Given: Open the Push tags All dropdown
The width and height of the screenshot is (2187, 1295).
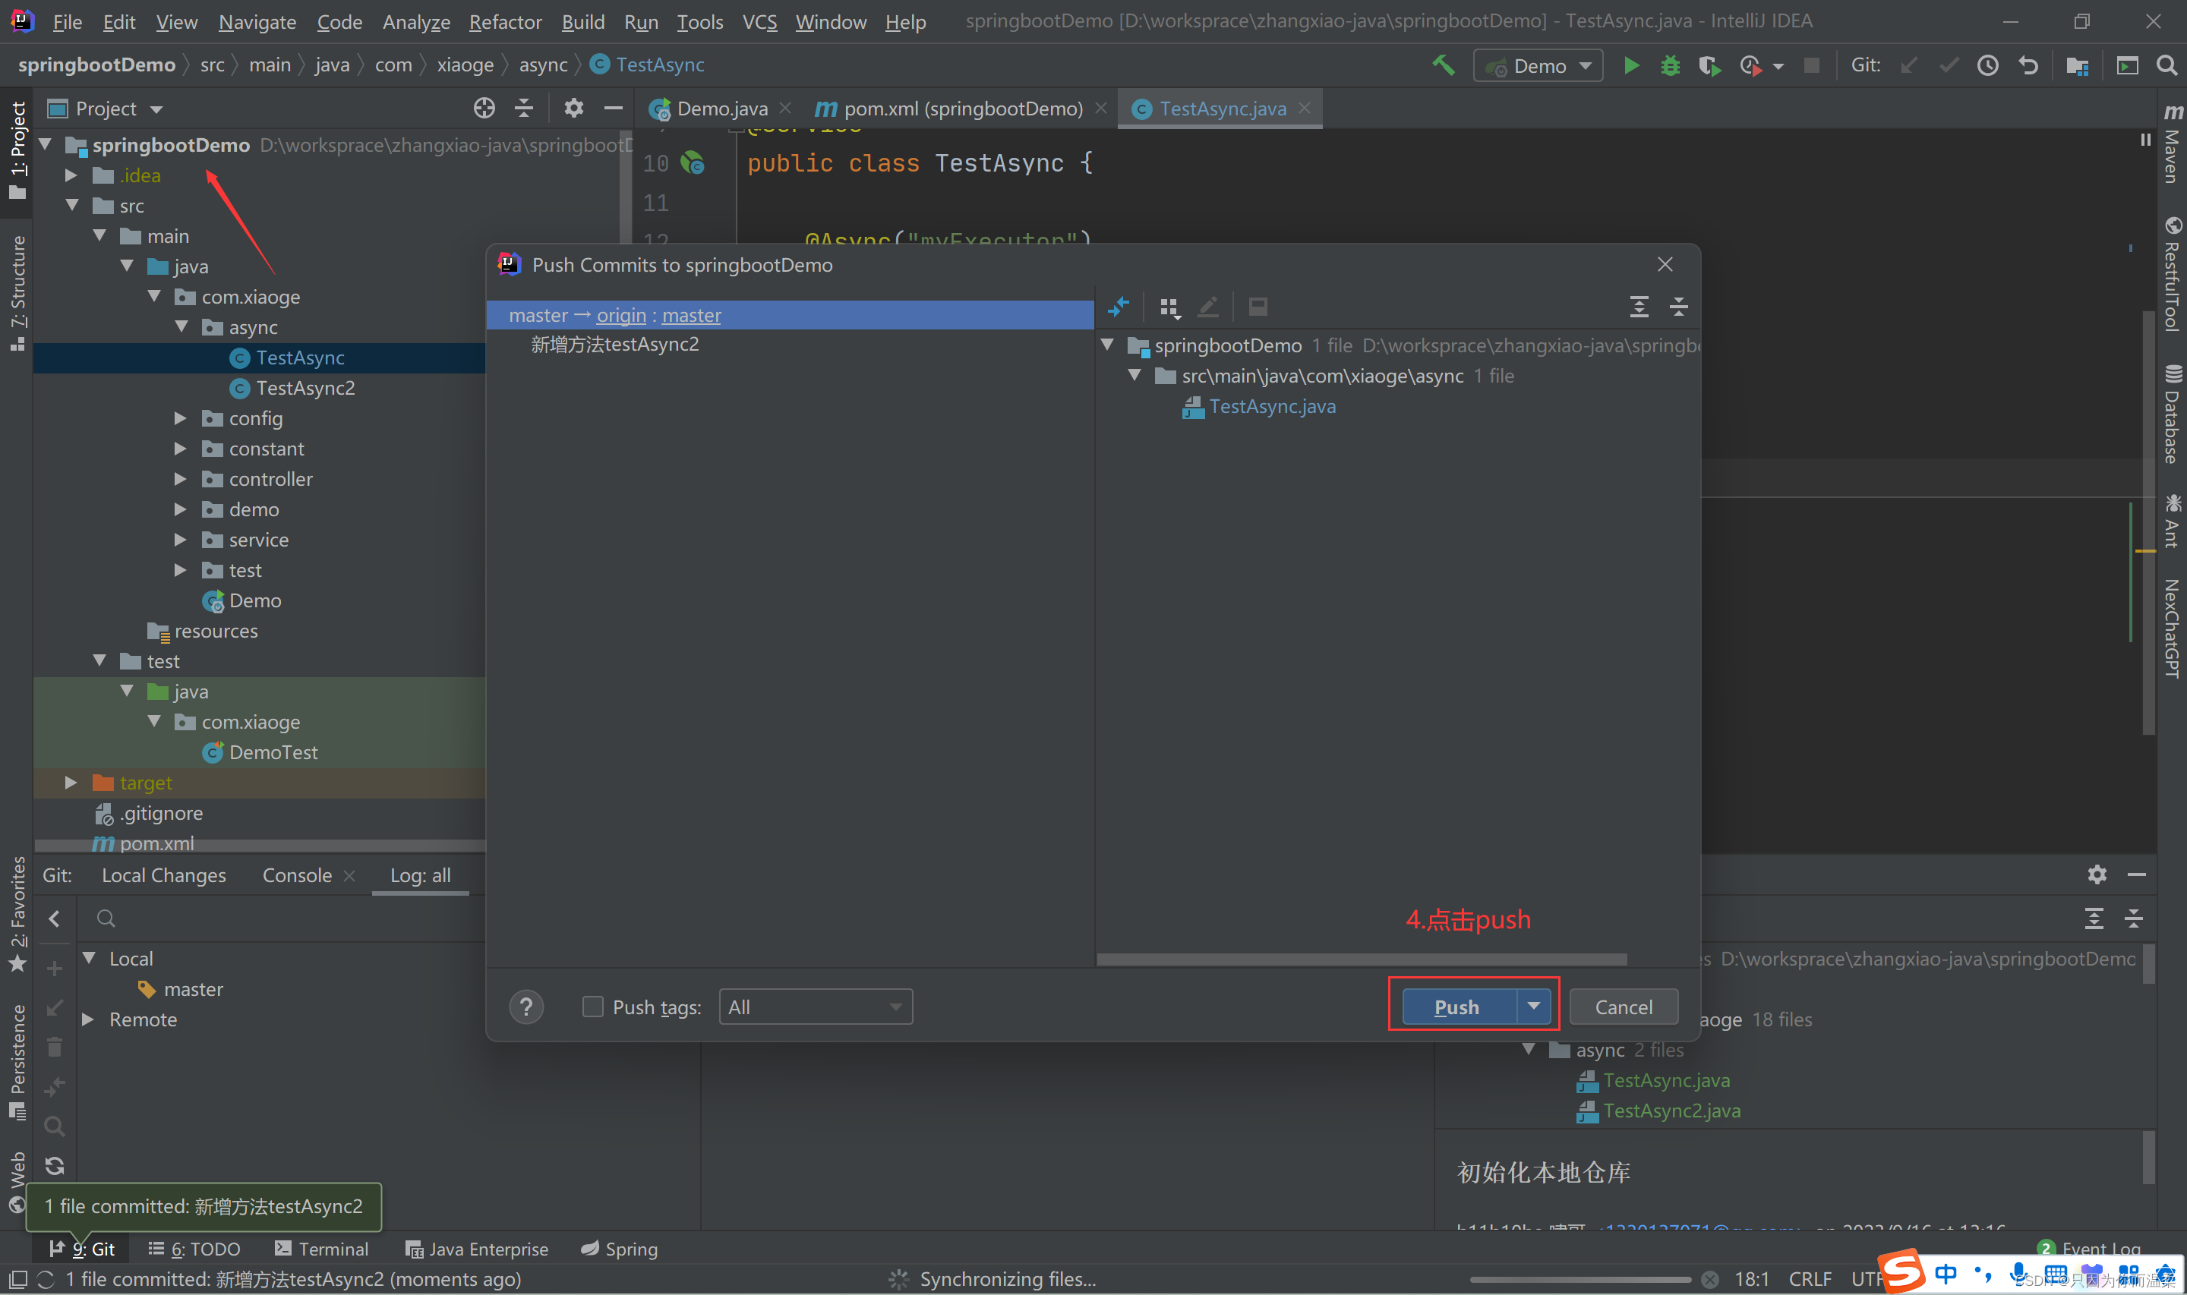Looking at the screenshot, I should tap(815, 1007).
